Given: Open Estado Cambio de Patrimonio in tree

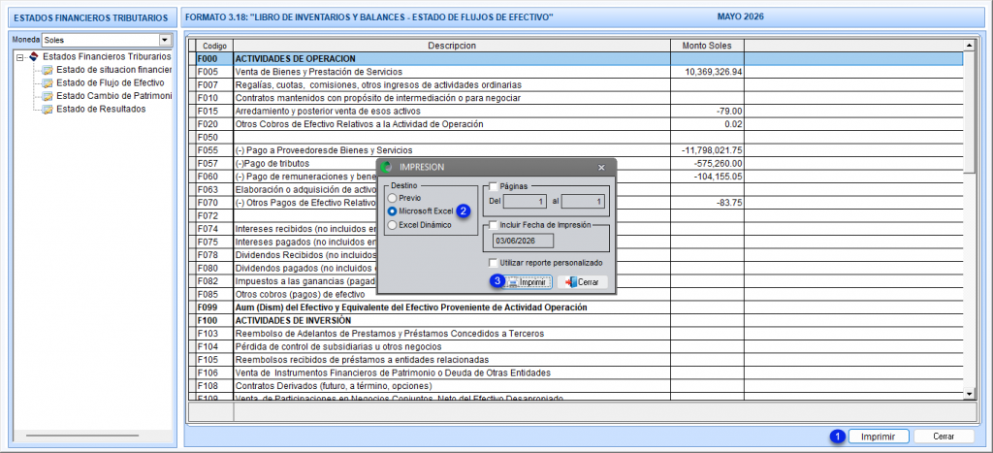Looking at the screenshot, I should (x=114, y=96).
